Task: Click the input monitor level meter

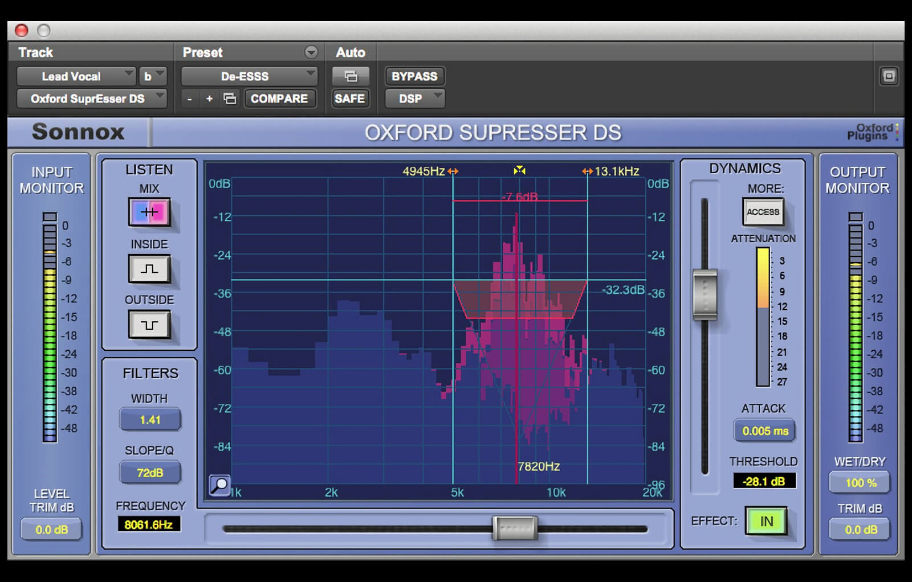Action: tap(50, 328)
